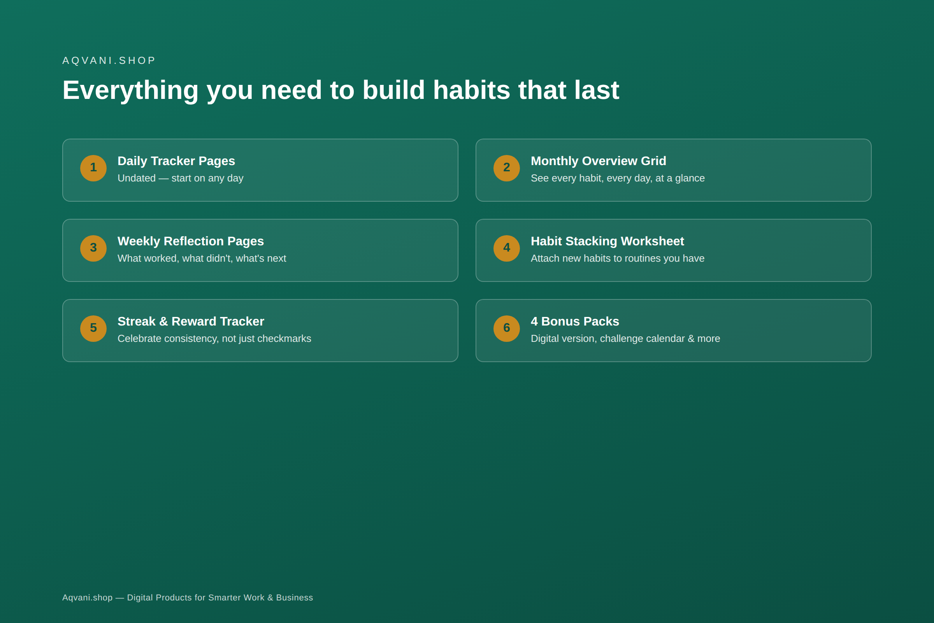Image resolution: width=934 pixels, height=623 pixels.
Task: Select the Daily Tracker Pages title
Action: (176, 161)
